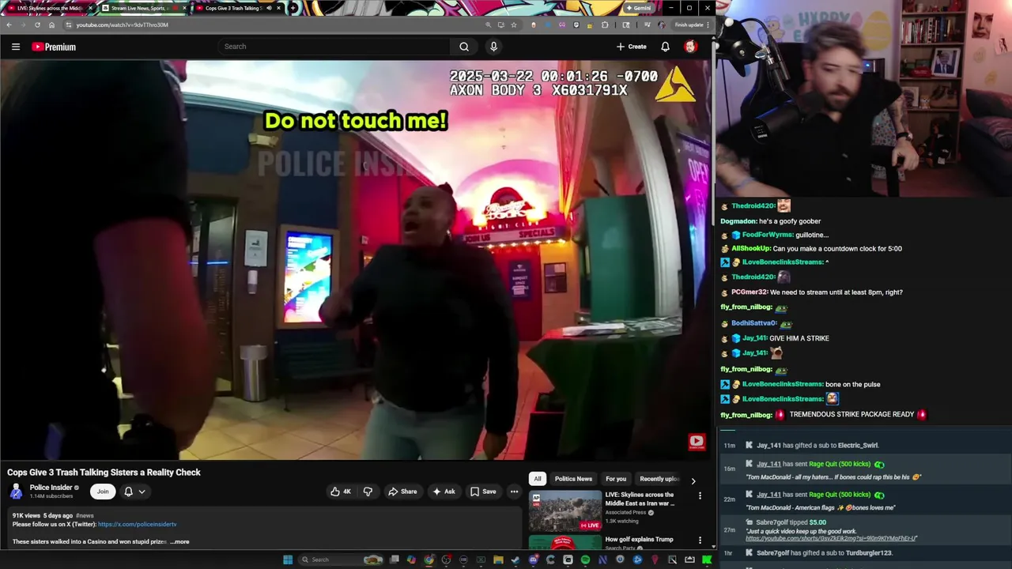Save the video to playlist

[x=483, y=492]
